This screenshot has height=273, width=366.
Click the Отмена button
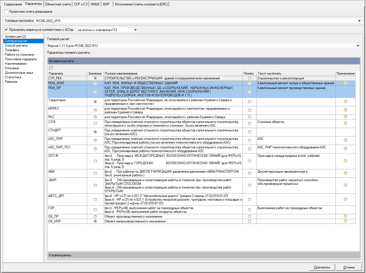(x=349, y=267)
